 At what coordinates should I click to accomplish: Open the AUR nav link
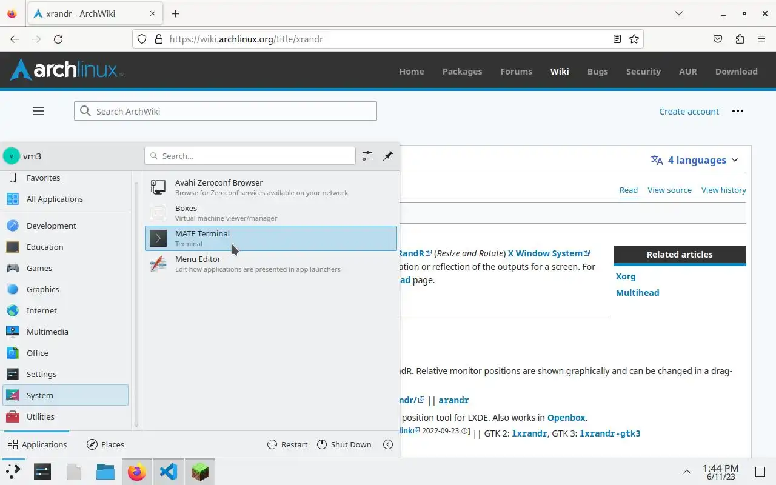pos(687,72)
